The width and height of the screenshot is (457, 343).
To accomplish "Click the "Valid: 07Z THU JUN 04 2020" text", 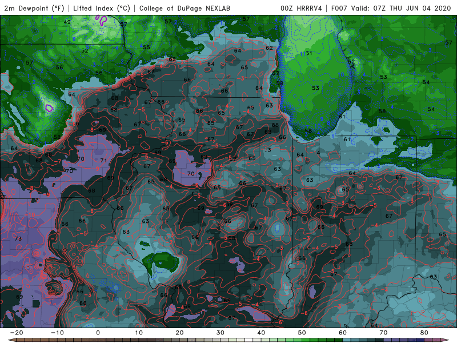I will [x=401, y=8].
